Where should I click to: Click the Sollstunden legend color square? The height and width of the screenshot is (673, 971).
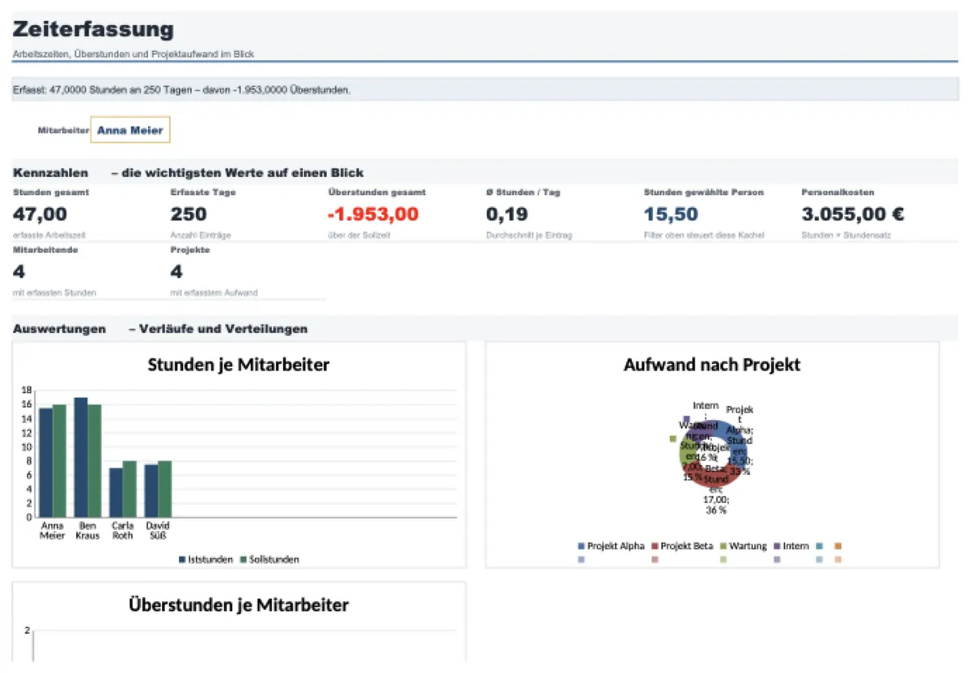[x=244, y=559]
